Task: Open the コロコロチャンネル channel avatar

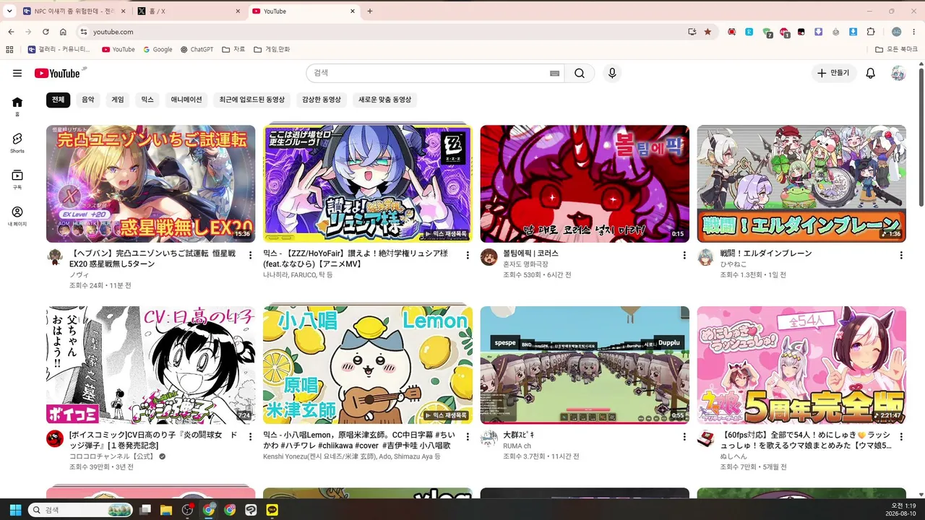Action: [x=55, y=438]
